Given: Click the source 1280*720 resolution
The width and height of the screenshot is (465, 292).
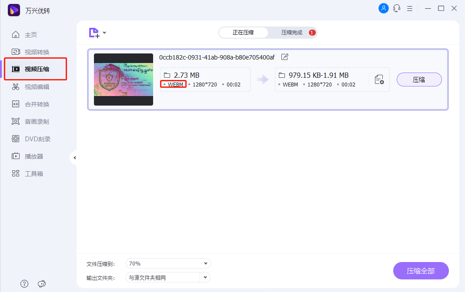Looking at the screenshot, I should 204,84.
